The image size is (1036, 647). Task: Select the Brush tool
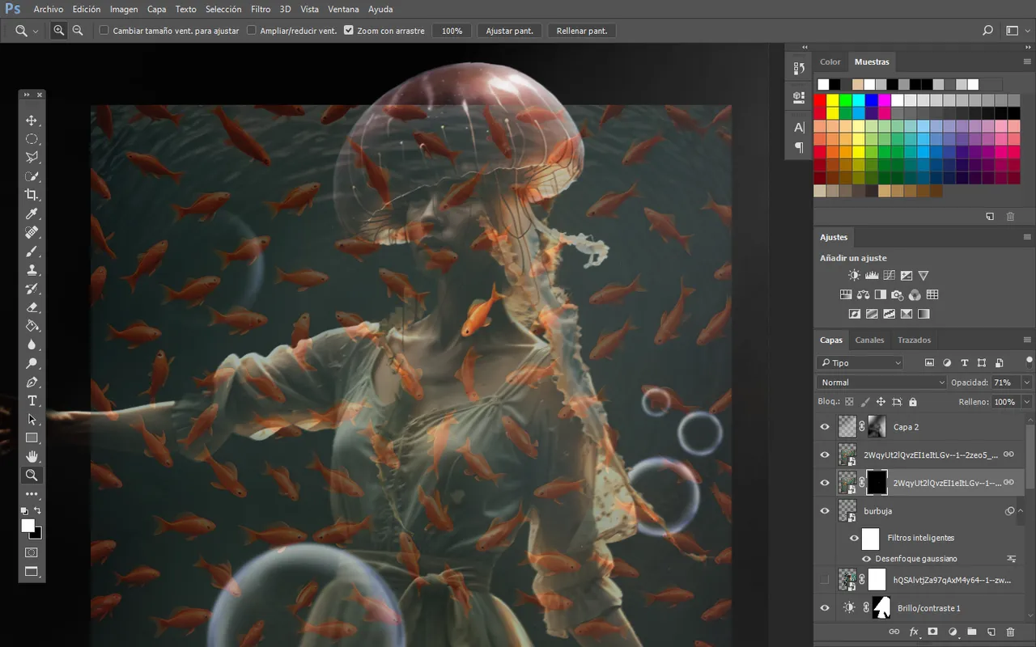click(x=32, y=251)
